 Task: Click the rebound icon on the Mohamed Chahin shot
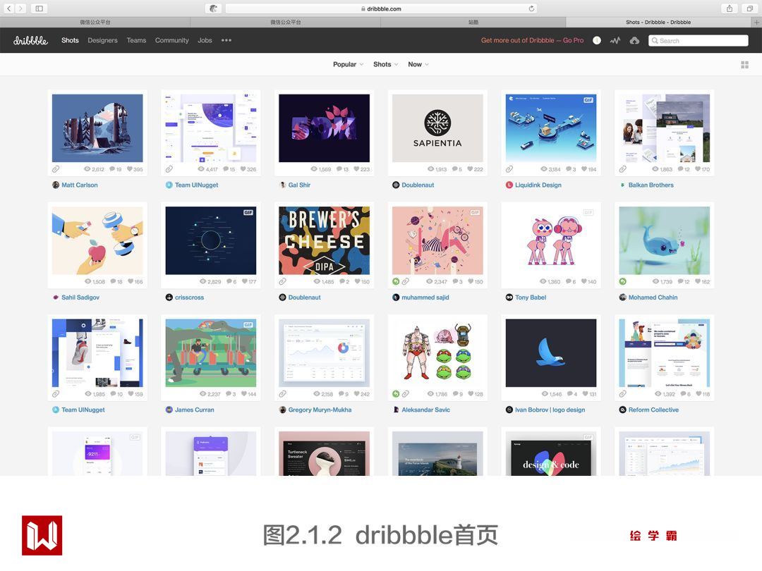tap(622, 281)
